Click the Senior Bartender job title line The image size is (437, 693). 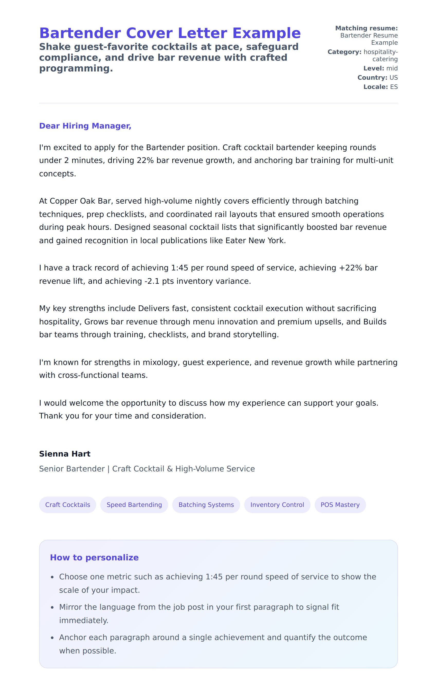[x=147, y=469]
